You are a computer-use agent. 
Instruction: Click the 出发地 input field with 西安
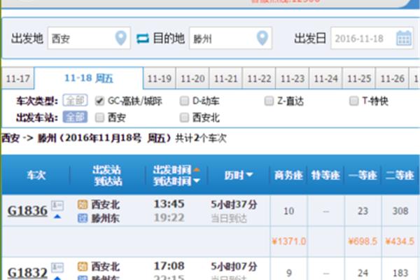[x=89, y=38]
